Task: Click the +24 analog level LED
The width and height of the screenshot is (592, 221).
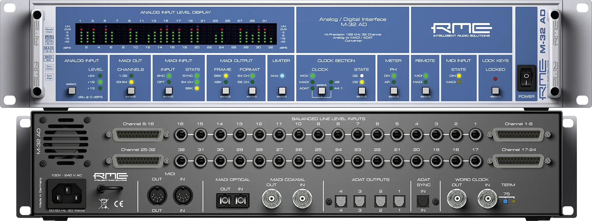Action: point(100,76)
